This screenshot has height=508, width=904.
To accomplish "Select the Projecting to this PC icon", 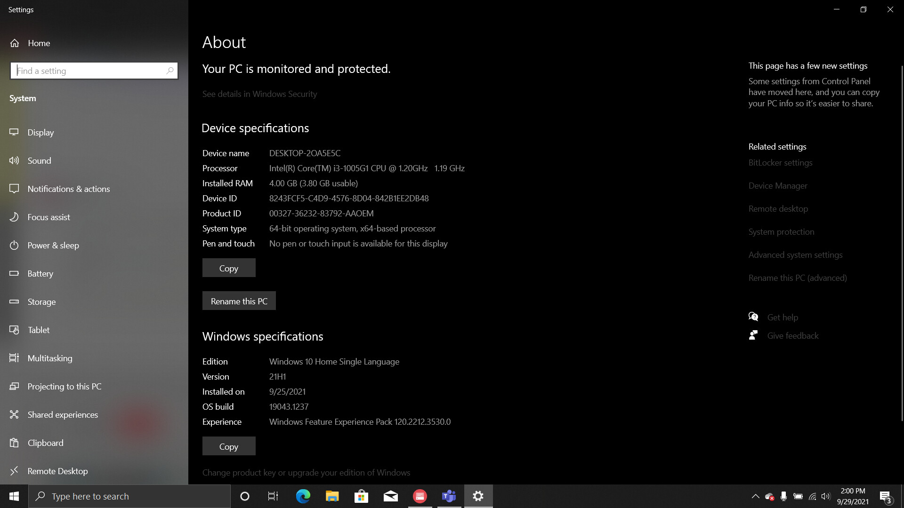I will tap(14, 386).
